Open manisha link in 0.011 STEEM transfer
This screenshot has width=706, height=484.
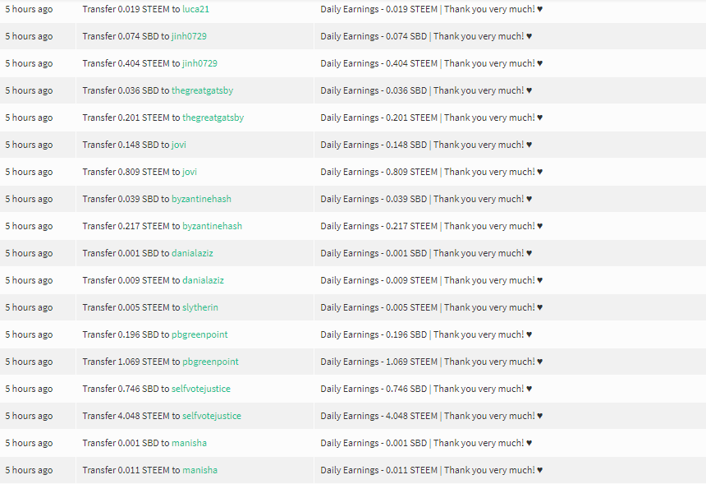(200, 469)
